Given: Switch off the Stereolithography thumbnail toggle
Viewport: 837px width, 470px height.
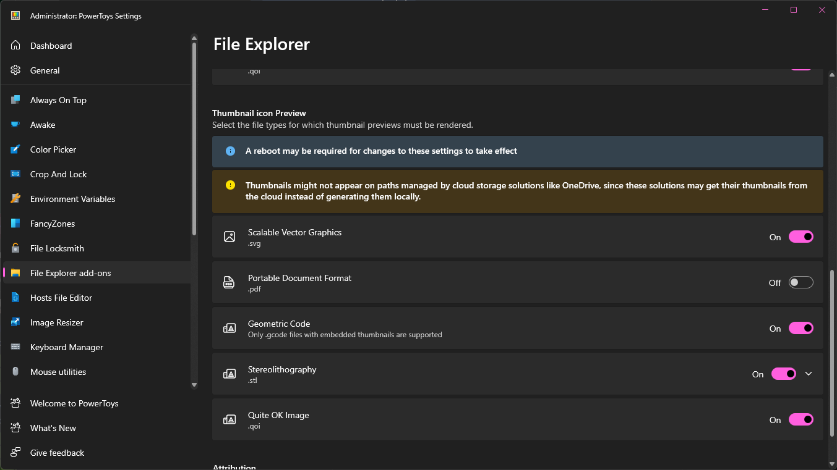Looking at the screenshot, I should 784,374.
